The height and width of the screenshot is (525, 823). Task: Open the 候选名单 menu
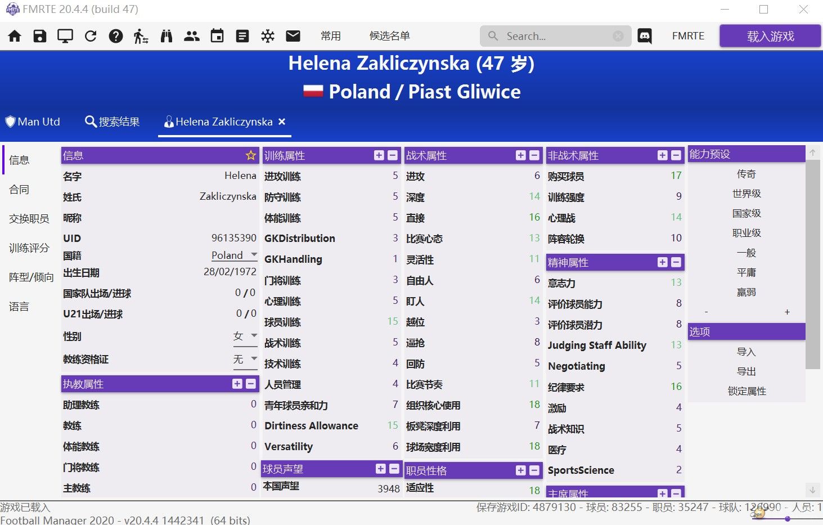pyautogui.click(x=389, y=36)
